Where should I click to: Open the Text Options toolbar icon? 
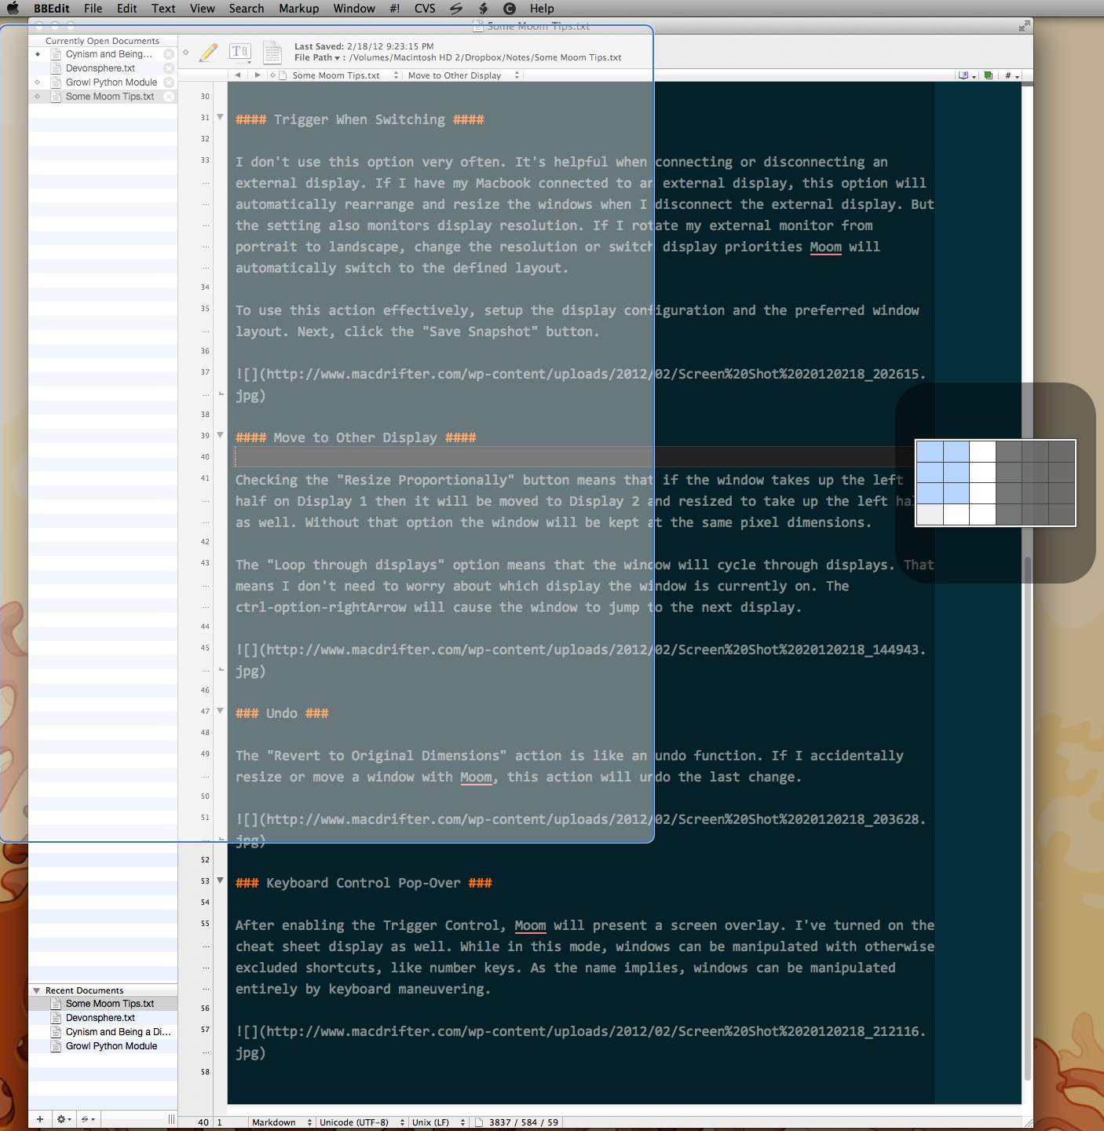pyautogui.click(x=239, y=52)
